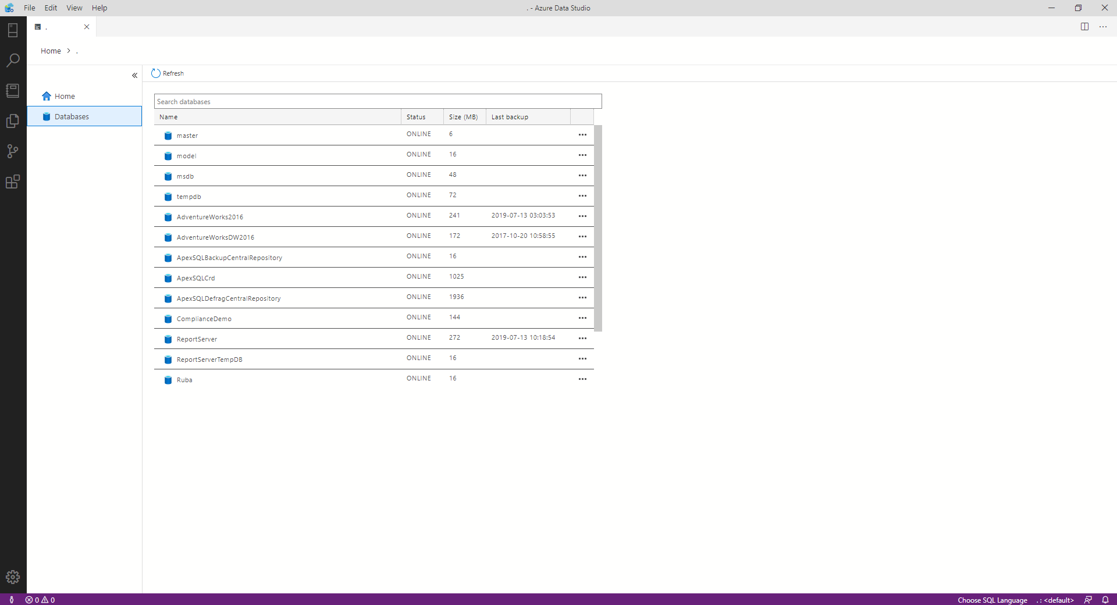Open the Help menu
The width and height of the screenshot is (1117, 605).
(99, 8)
